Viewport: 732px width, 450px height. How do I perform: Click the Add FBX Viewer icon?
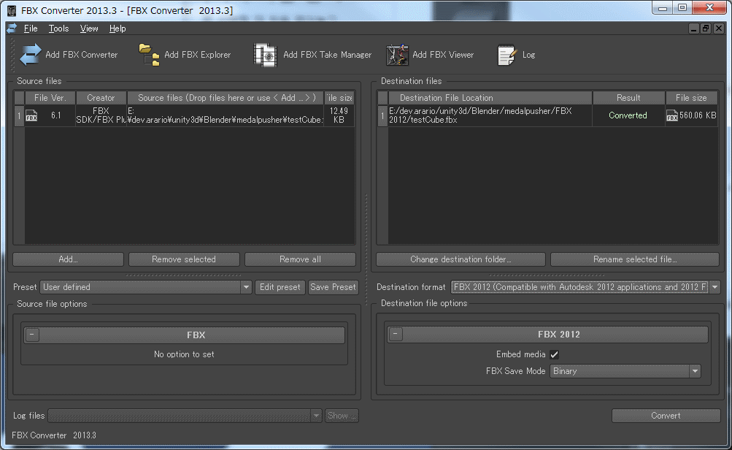[397, 55]
